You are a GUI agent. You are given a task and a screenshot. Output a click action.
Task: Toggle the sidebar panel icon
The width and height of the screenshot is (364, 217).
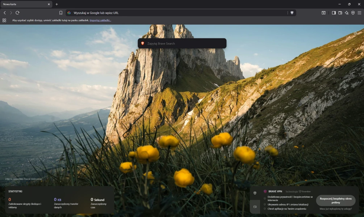coord(334,13)
